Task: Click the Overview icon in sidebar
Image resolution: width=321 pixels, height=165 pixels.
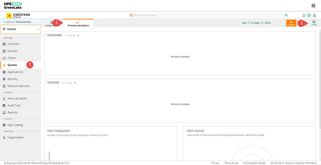Action: pos(4,44)
